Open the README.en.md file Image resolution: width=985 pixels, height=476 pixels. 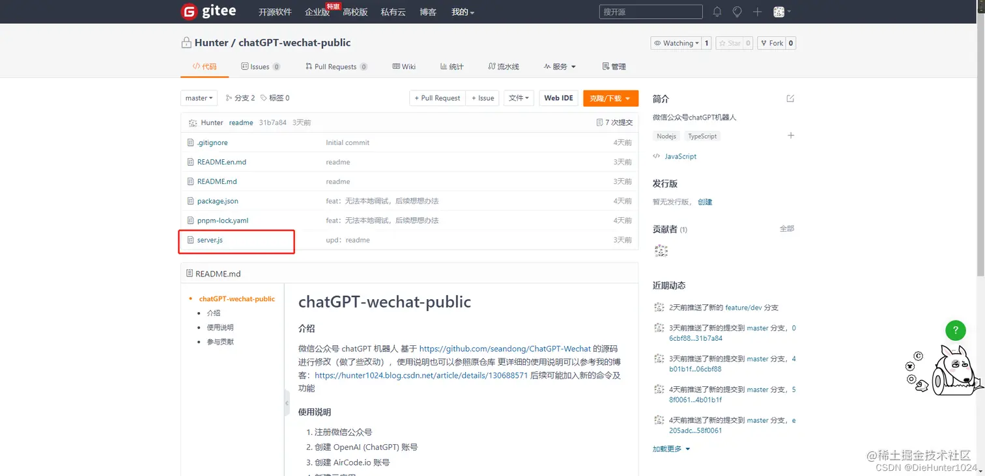click(221, 162)
